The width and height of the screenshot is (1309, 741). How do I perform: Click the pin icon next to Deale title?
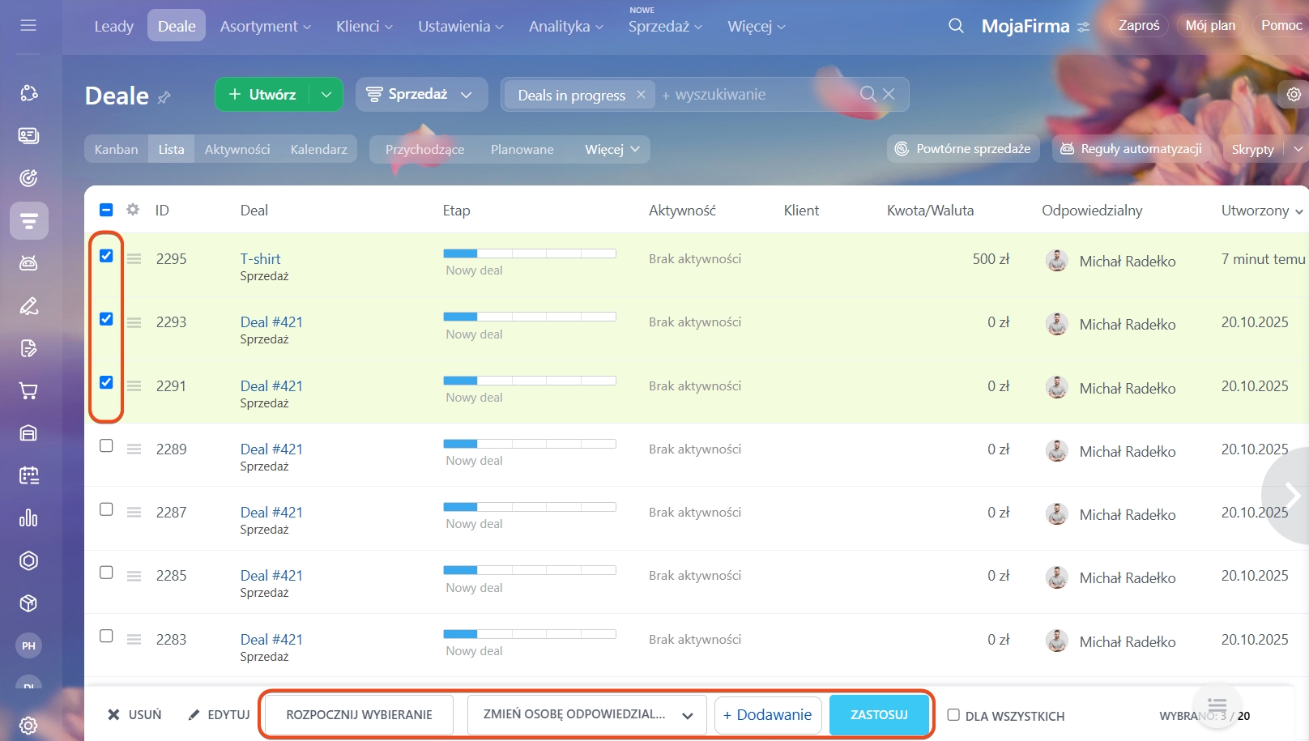pyautogui.click(x=164, y=97)
